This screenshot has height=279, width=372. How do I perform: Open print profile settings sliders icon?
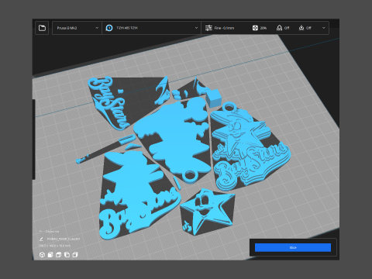(x=208, y=28)
